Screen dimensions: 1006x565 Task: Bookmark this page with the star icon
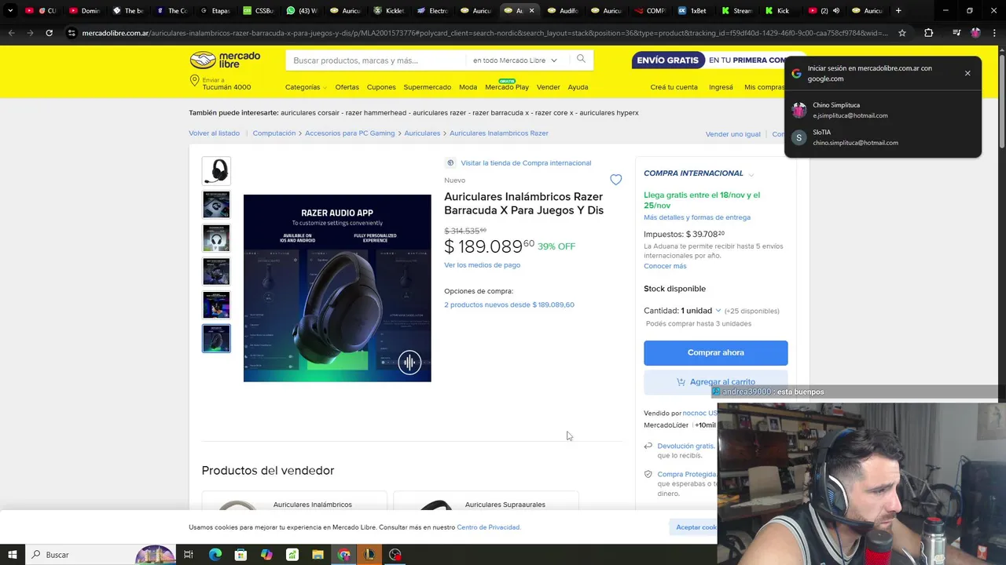[x=902, y=33]
